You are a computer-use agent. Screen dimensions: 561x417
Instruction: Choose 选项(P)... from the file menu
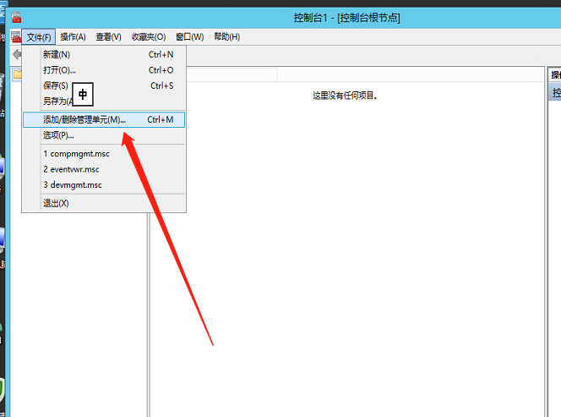[58, 135]
